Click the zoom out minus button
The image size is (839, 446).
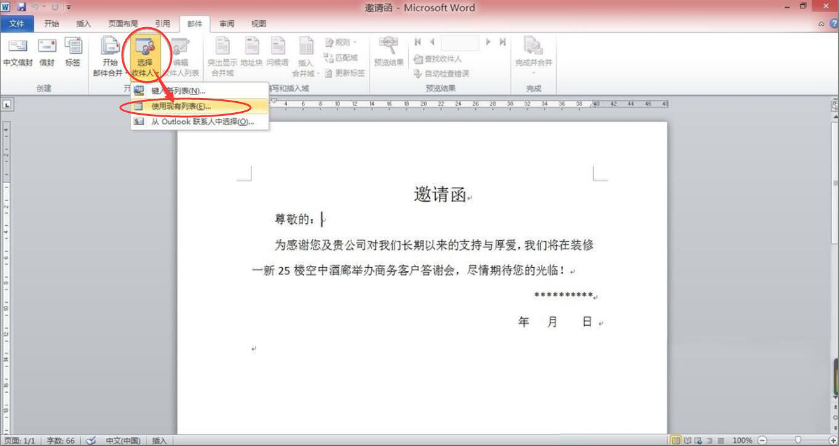pos(762,440)
